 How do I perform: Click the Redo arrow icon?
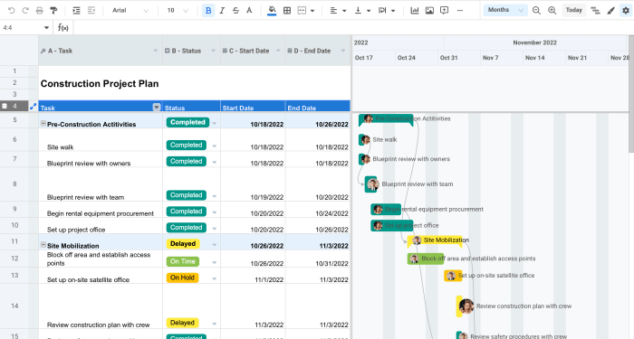pos(25,11)
